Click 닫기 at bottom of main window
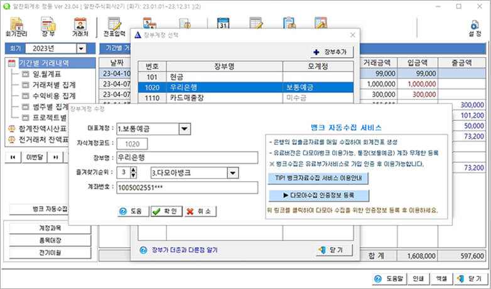The width and height of the screenshot is (491, 289). point(470,278)
